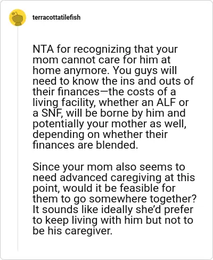Click the last line "be his caregiver."

[x=72, y=231]
